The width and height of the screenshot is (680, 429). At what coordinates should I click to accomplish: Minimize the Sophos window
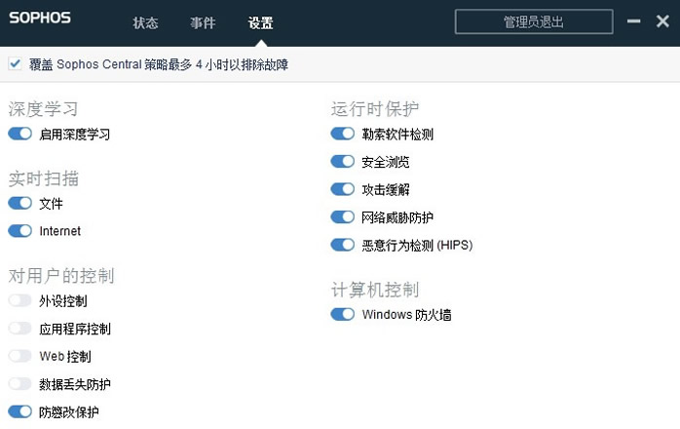pyautogui.click(x=633, y=21)
